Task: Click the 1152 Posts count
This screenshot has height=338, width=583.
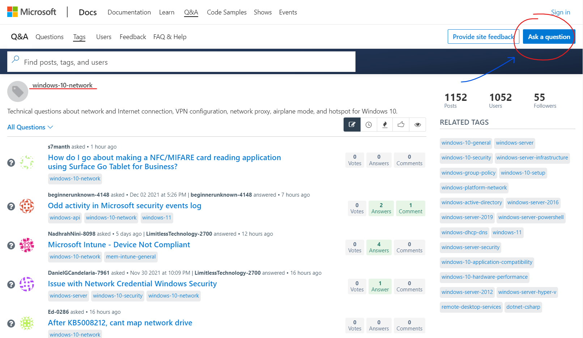Action: (455, 100)
